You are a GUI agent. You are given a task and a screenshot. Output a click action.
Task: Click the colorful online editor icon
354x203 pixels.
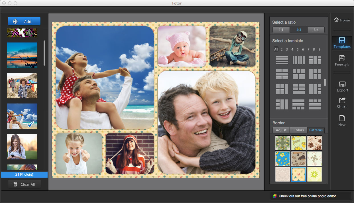point(275,196)
